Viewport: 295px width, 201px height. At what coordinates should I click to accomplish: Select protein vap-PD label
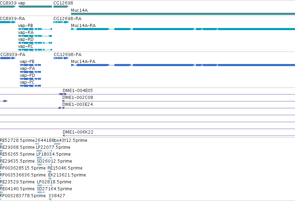(x=27, y=75)
